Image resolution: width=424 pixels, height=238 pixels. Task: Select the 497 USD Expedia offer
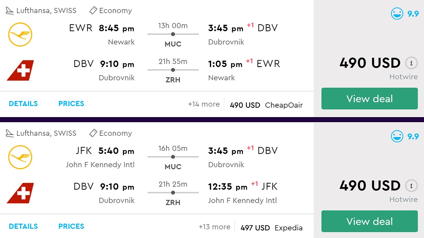pyautogui.click(x=271, y=228)
